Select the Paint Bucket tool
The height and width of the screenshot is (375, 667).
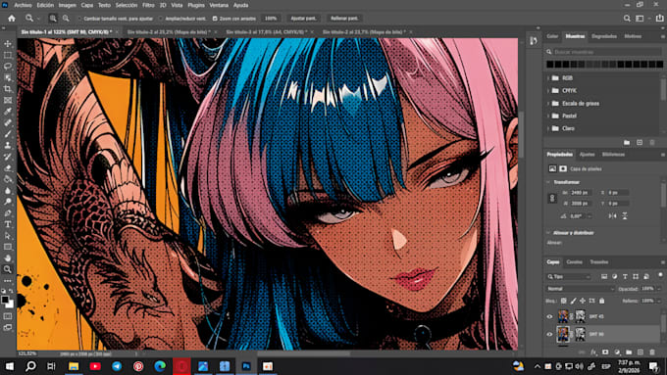click(x=8, y=179)
